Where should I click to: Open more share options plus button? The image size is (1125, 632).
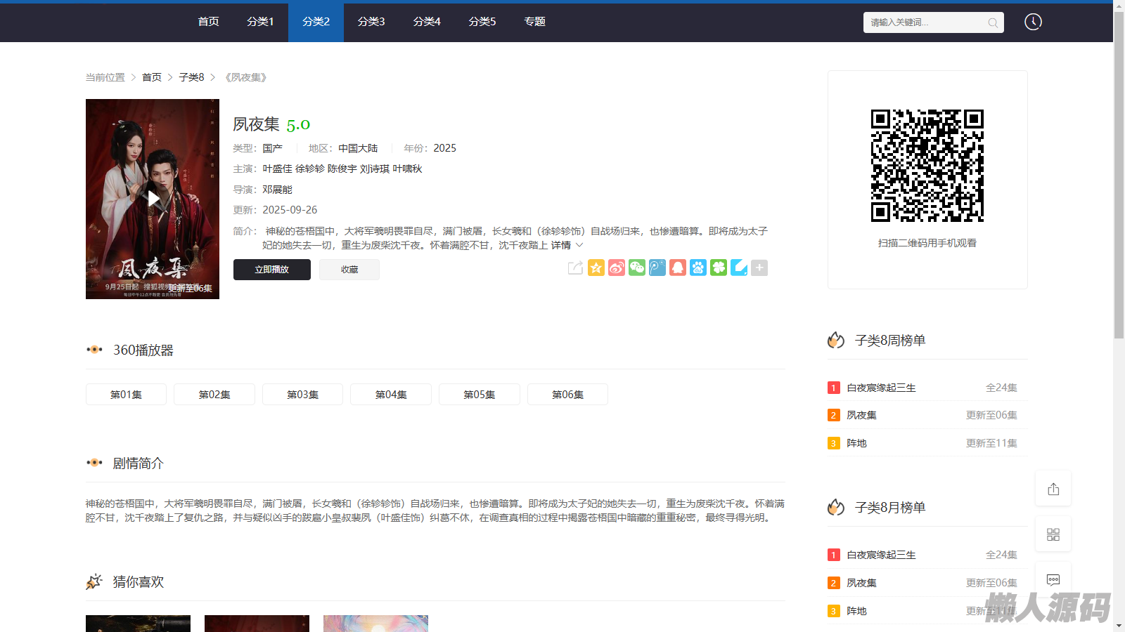coord(759,268)
